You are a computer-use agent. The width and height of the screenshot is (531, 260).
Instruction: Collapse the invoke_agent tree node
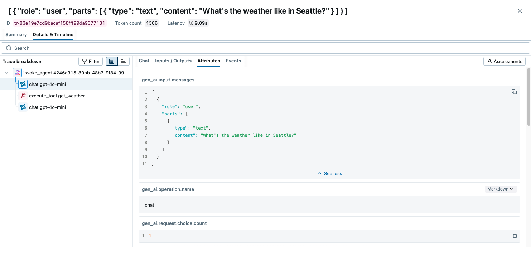point(7,73)
